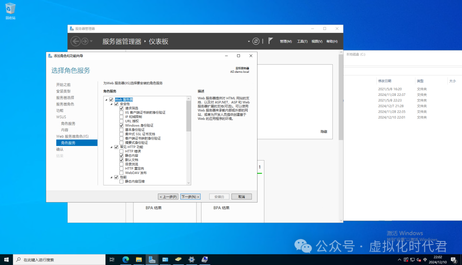Click the 类型 column header in Explorer

tap(420, 81)
